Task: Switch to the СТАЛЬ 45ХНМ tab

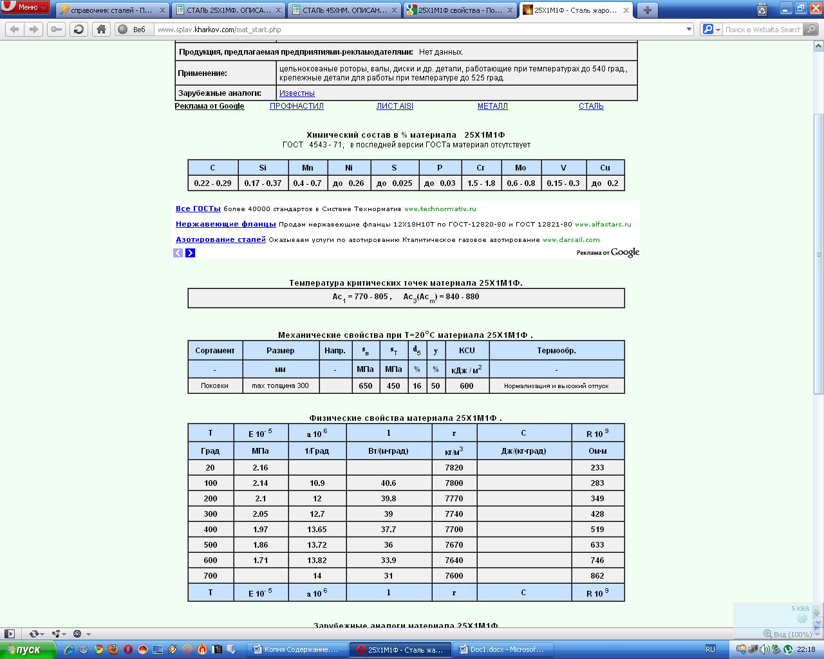Action: [x=345, y=10]
